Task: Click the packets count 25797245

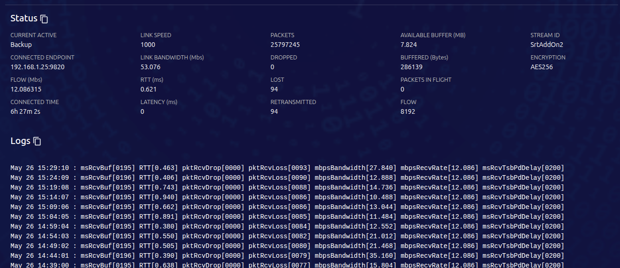Action: click(285, 45)
